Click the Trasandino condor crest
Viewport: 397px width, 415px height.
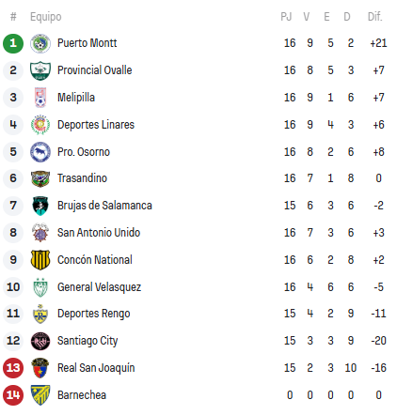40,178
